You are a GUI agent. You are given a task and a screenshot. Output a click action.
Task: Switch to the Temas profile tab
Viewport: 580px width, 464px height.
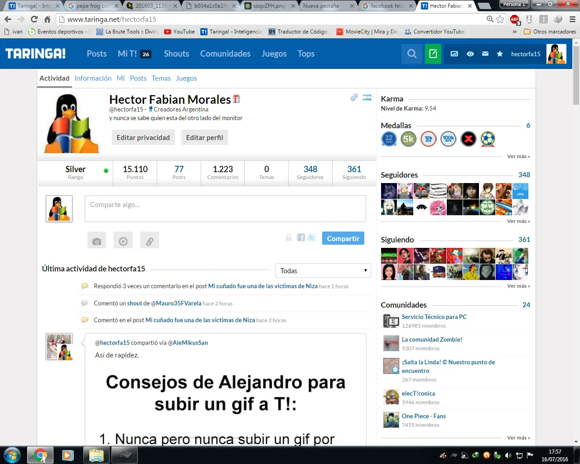click(161, 78)
